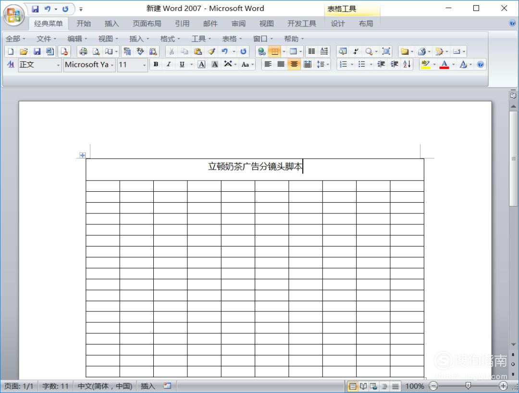Screen dimensions: 519x393
Task: Apply yellow text highlight color
Action: click(x=425, y=64)
